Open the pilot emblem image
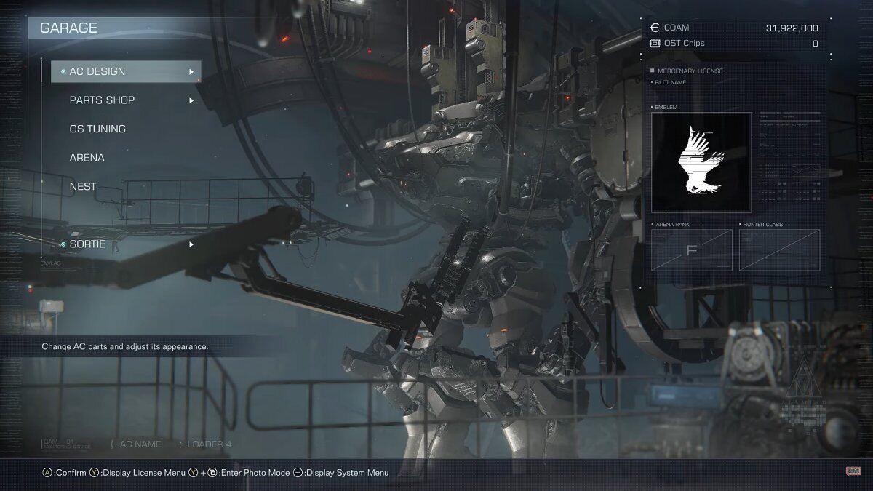 (x=701, y=162)
